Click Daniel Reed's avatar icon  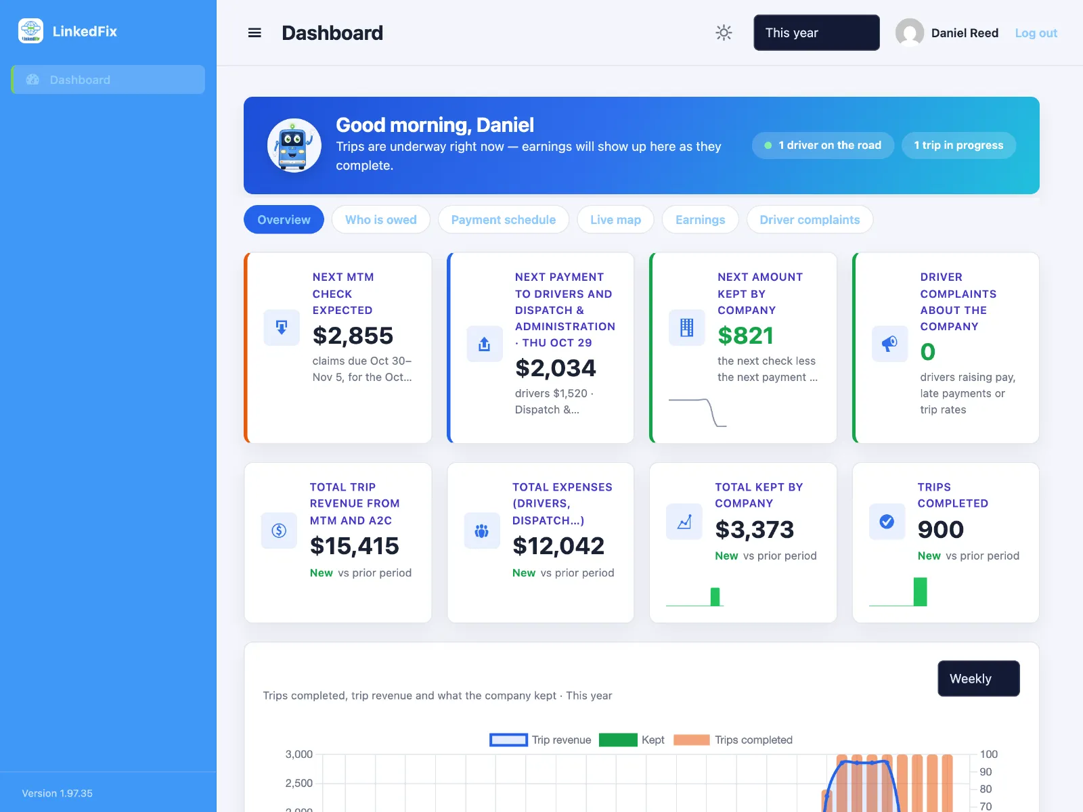pos(909,32)
